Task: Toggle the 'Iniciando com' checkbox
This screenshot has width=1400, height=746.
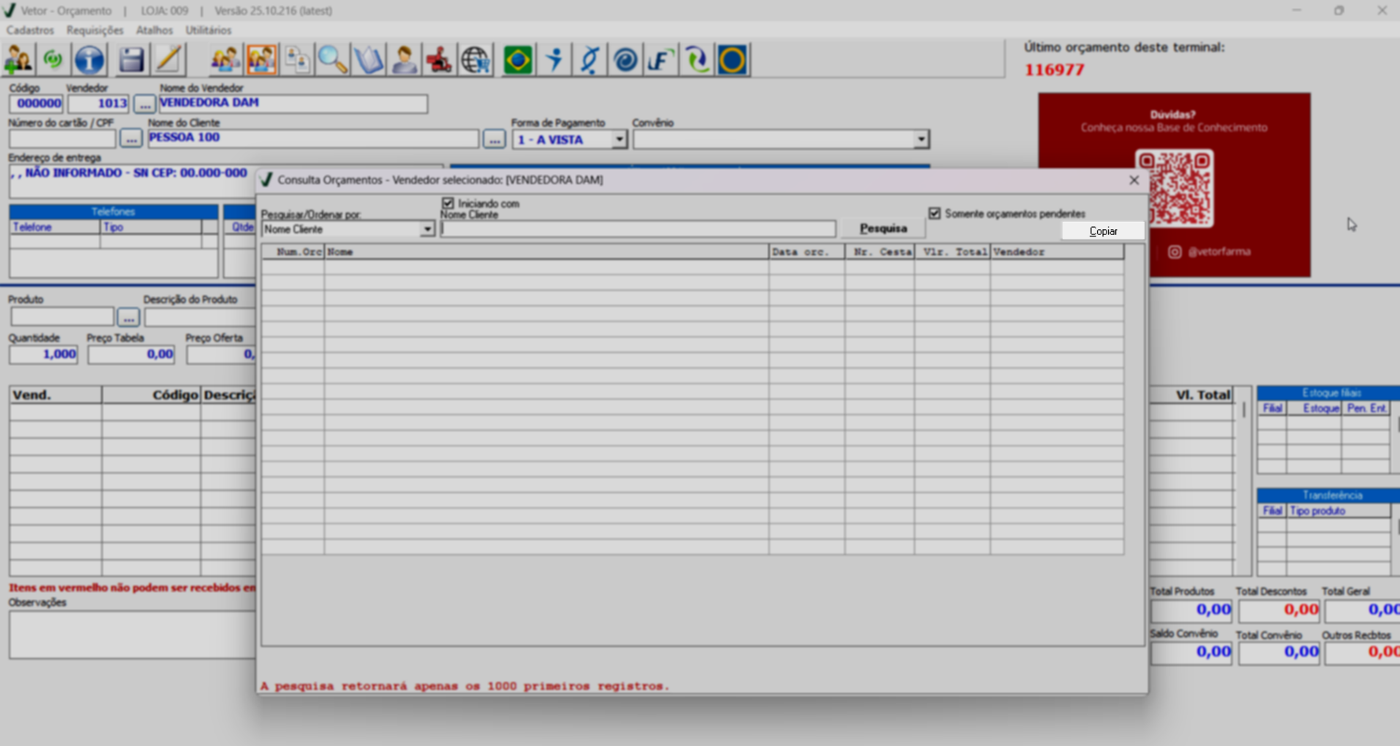Action: click(448, 203)
